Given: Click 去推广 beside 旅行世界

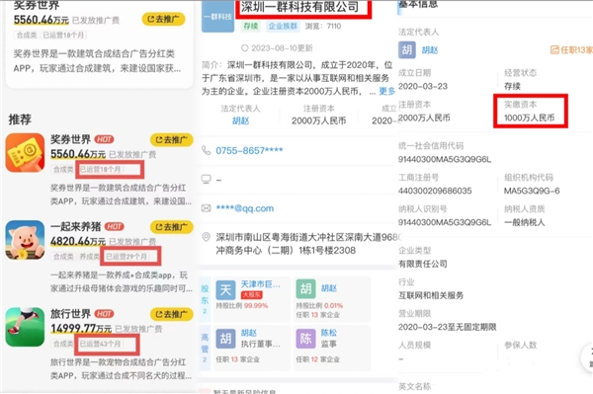Looking at the screenshot, I should [172, 314].
